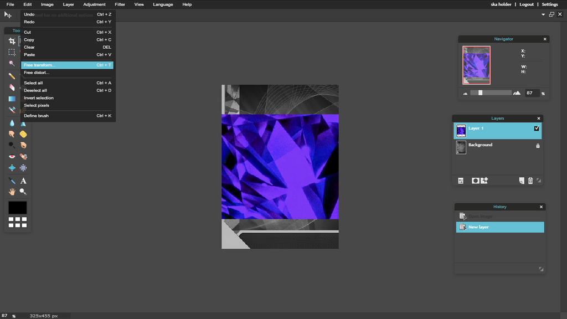Select the Sharpen tool
The image size is (567, 319).
23,124
